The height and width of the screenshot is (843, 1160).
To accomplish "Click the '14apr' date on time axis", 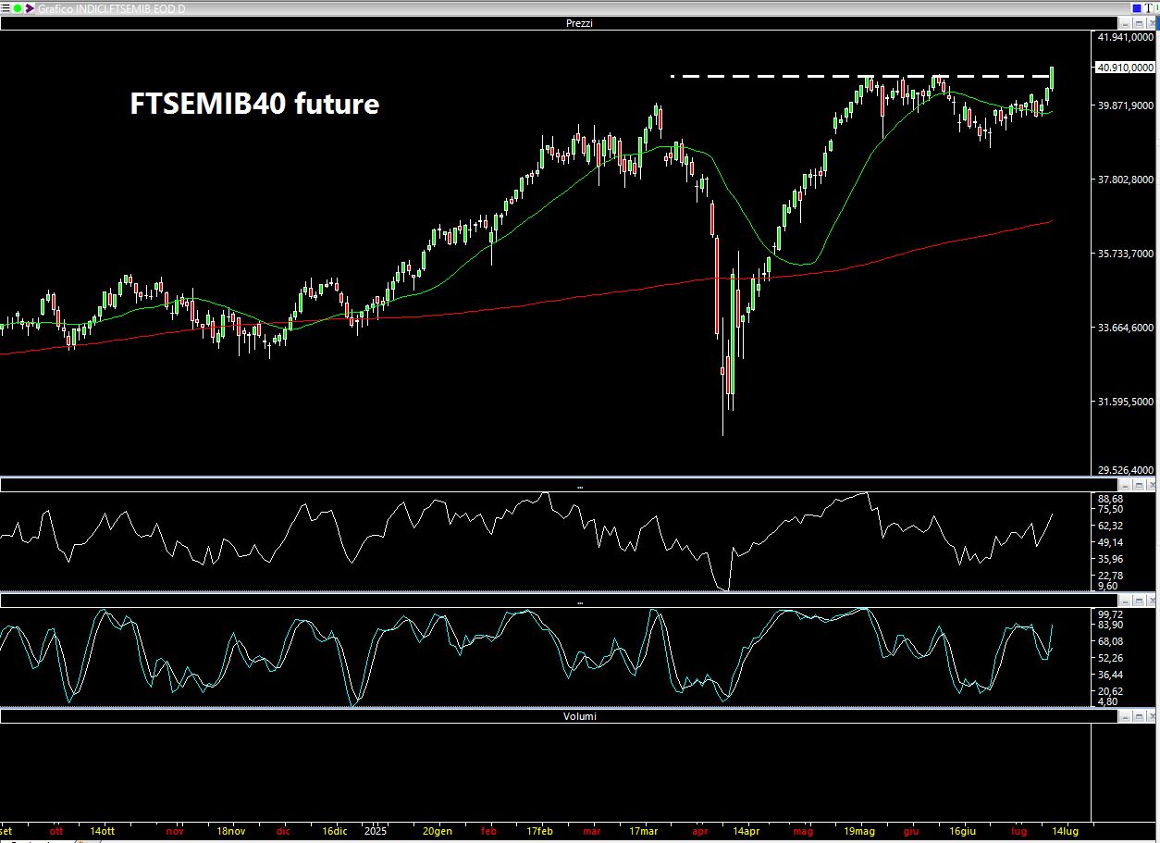I will (746, 831).
